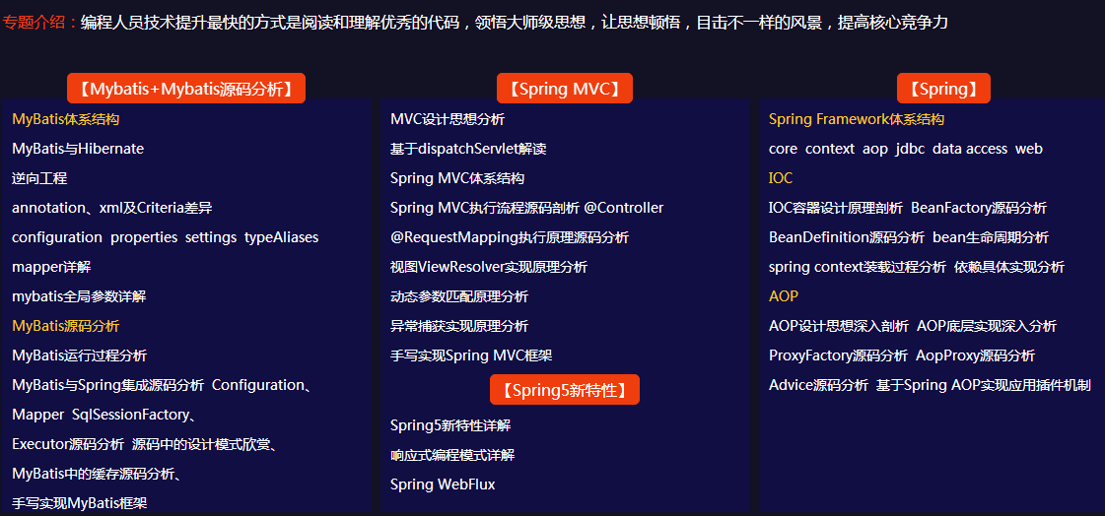The height and width of the screenshot is (516, 1105).
Task: Click the MVC设计思想分析 entry
Action: [448, 120]
